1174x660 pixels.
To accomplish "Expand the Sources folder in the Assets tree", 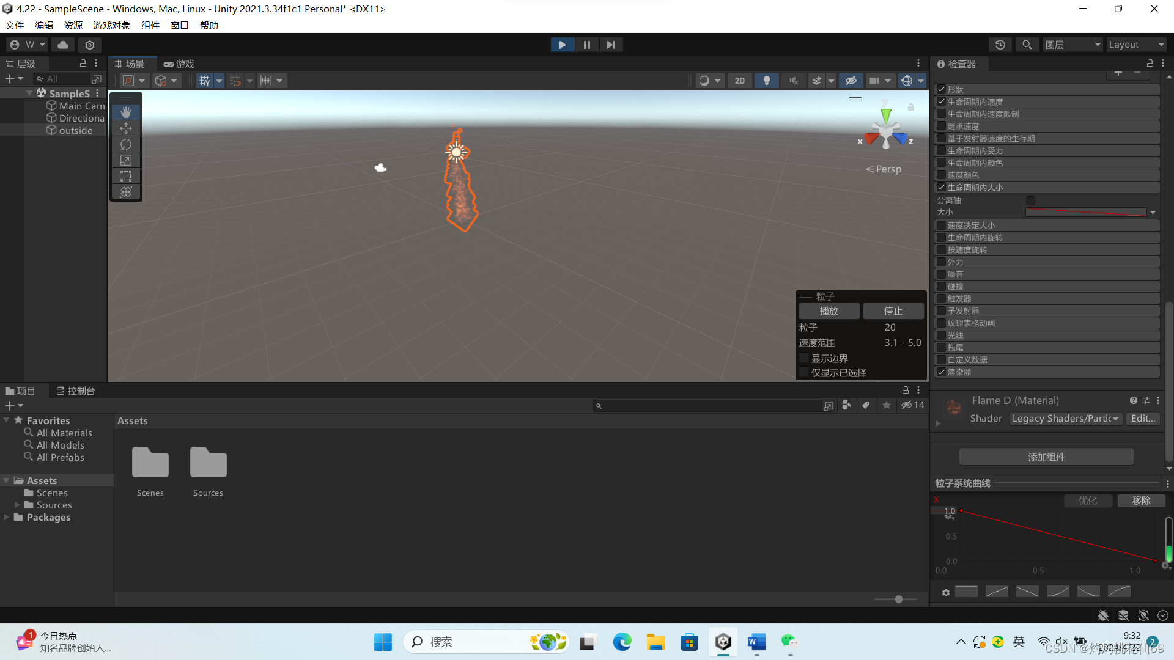I will [17, 505].
